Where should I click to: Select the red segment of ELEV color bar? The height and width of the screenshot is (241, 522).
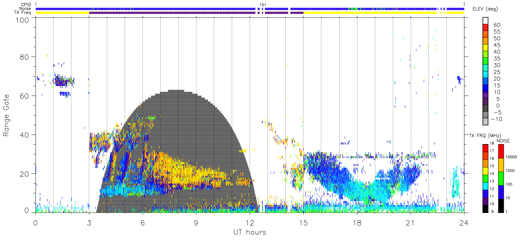(485, 28)
